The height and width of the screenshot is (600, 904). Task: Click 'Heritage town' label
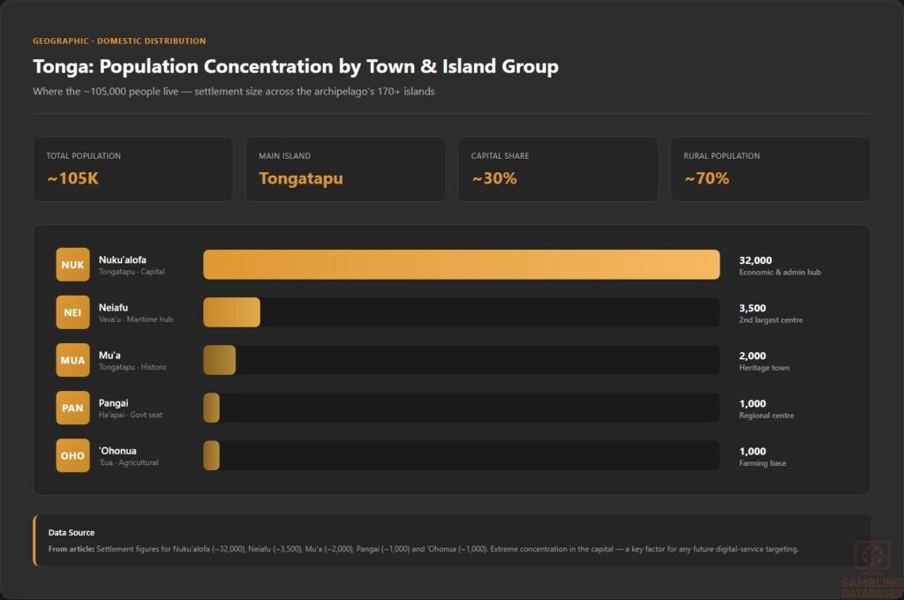pyautogui.click(x=765, y=368)
